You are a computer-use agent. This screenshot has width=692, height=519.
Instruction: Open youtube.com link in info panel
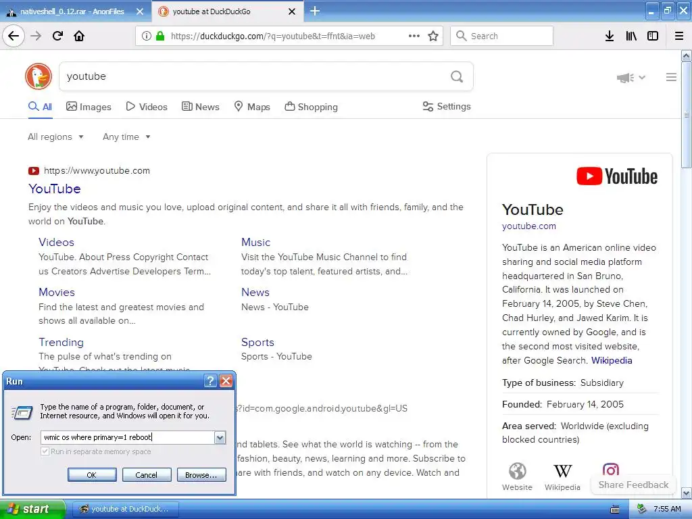pos(528,226)
